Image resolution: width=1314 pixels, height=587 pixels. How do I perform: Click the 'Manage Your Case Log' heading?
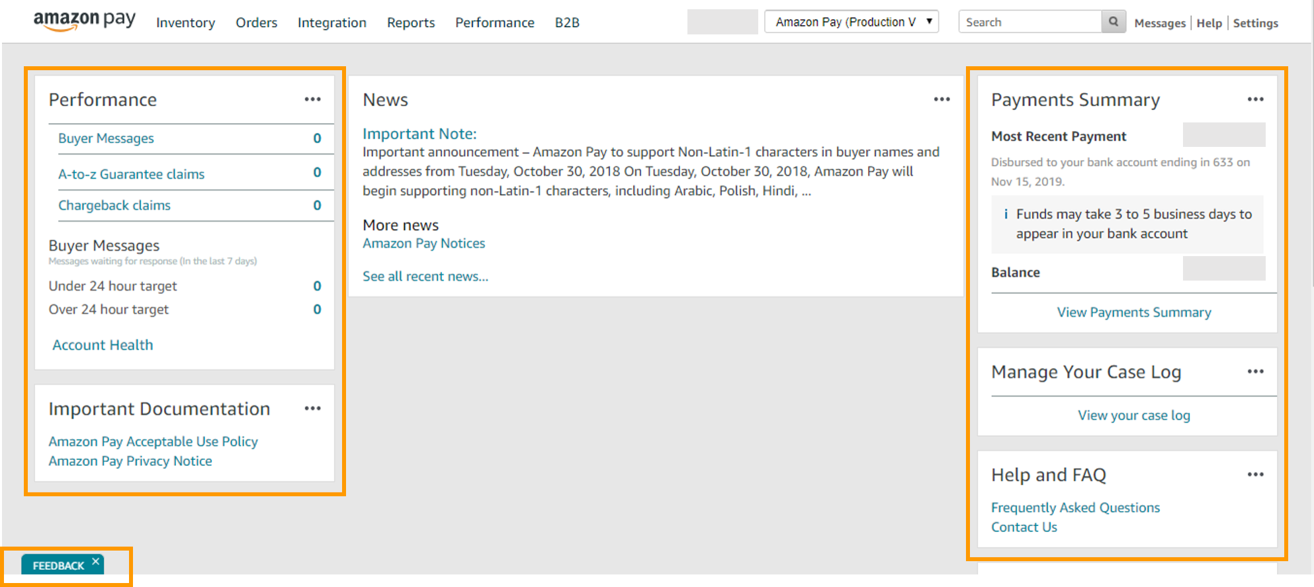1086,372
